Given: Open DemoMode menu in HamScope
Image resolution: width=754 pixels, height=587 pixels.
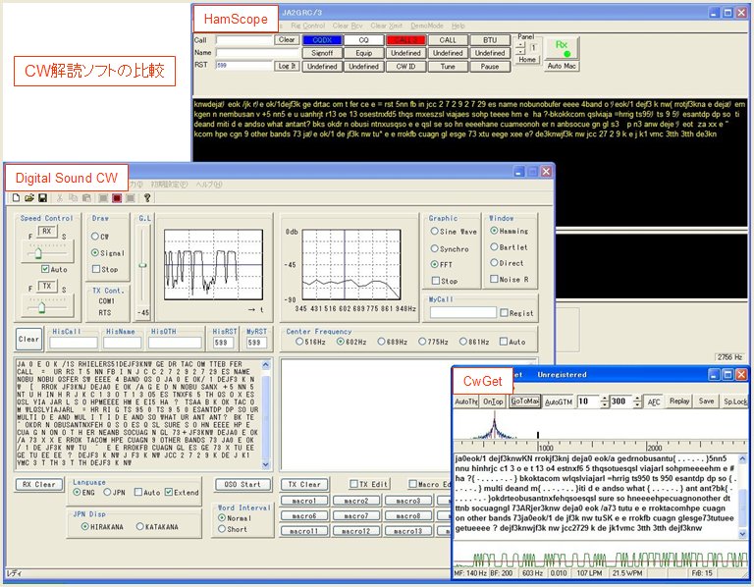Looking at the screenshot, I should (427, 26).
